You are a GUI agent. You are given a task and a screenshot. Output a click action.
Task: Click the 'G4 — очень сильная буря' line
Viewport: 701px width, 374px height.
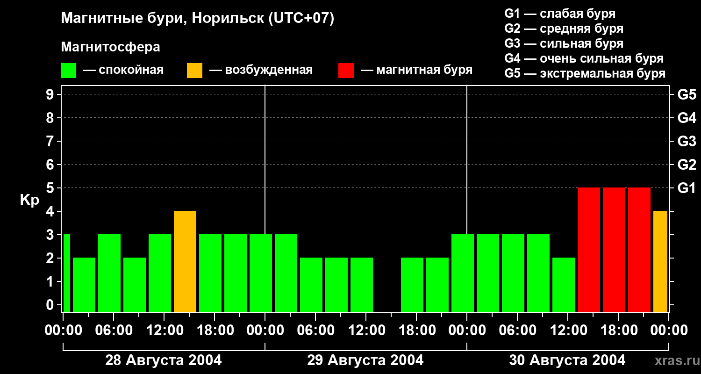tap(584, 58)
